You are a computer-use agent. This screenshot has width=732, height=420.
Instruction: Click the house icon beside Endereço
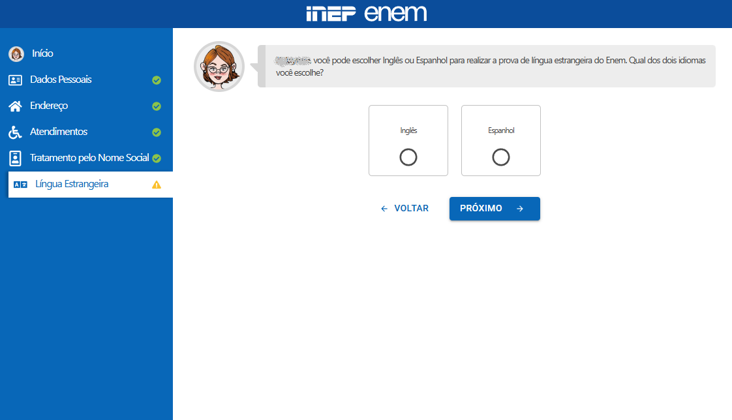(16, 106)
